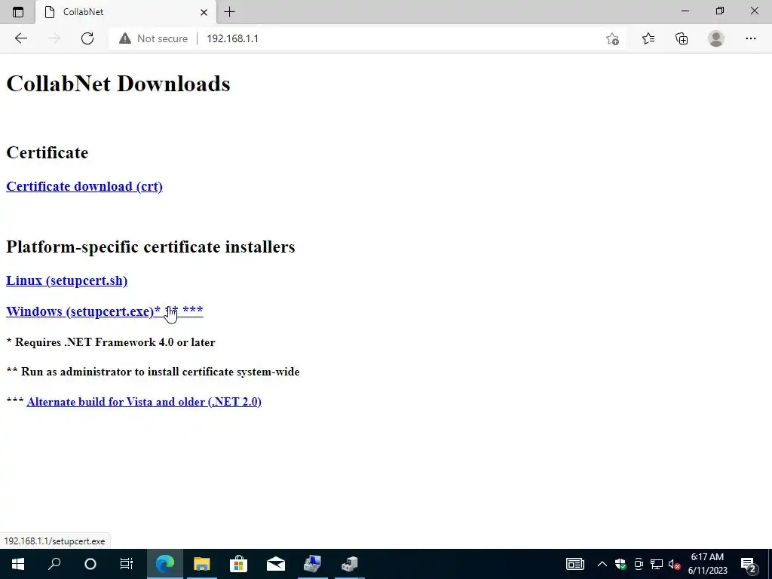
Task: Download the certificate (crt) link
Action: point(84,187)
